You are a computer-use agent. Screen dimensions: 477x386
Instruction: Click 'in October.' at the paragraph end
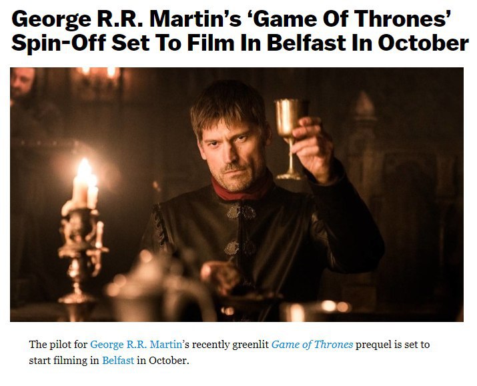pos(163,360)
